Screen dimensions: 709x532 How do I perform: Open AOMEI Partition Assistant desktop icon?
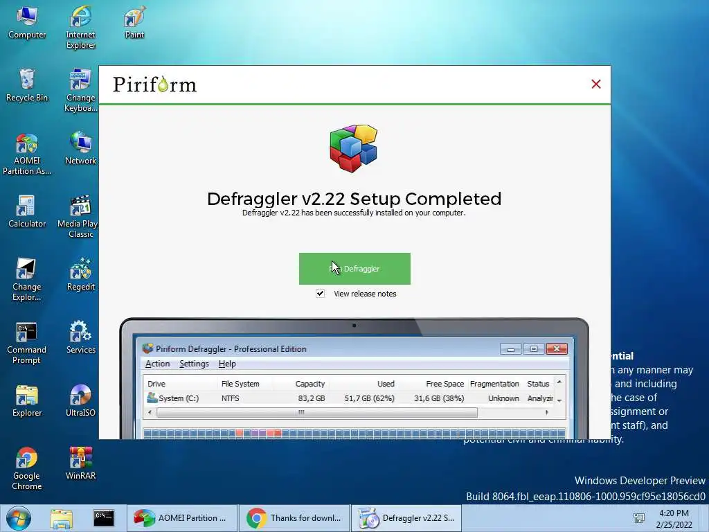click(27, 154)
